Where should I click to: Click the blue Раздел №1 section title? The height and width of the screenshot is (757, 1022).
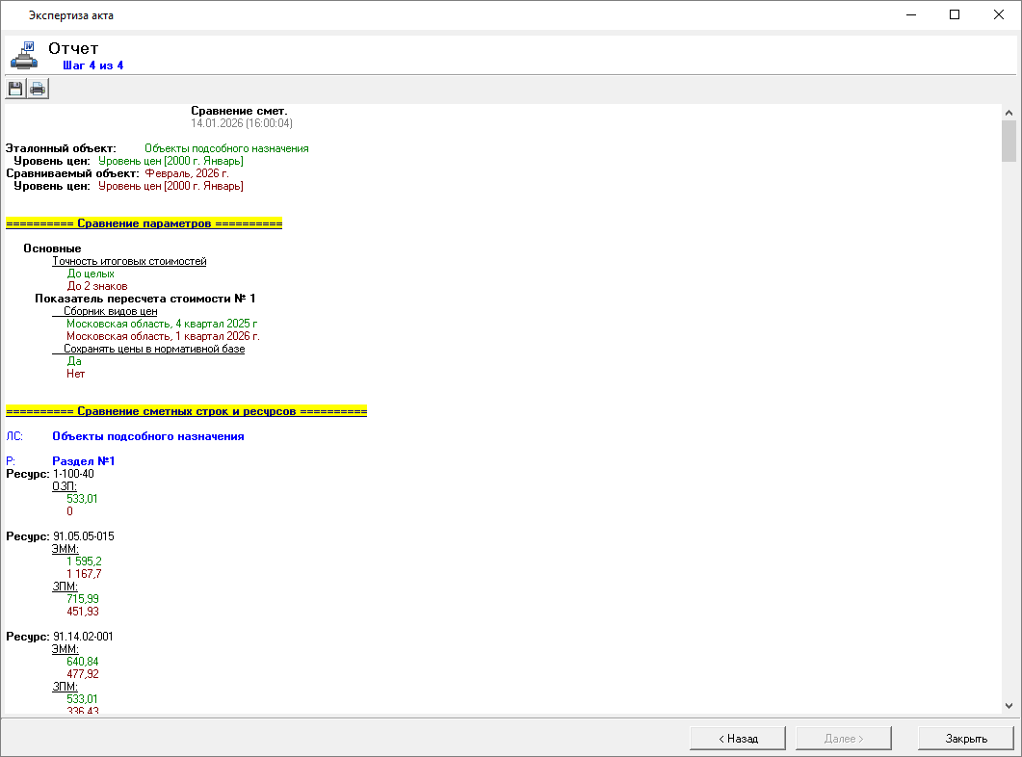coord(84,461)
